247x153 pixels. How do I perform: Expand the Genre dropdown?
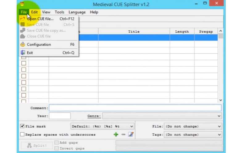(219, 116)
